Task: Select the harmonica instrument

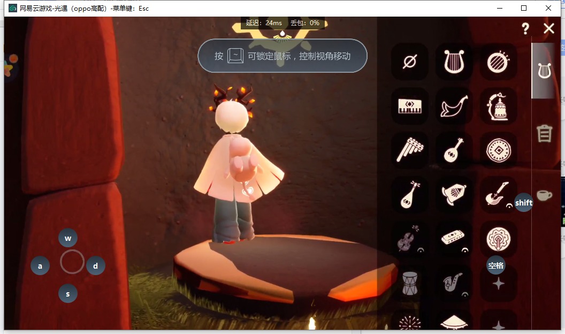Action: [x=454, y=239]
